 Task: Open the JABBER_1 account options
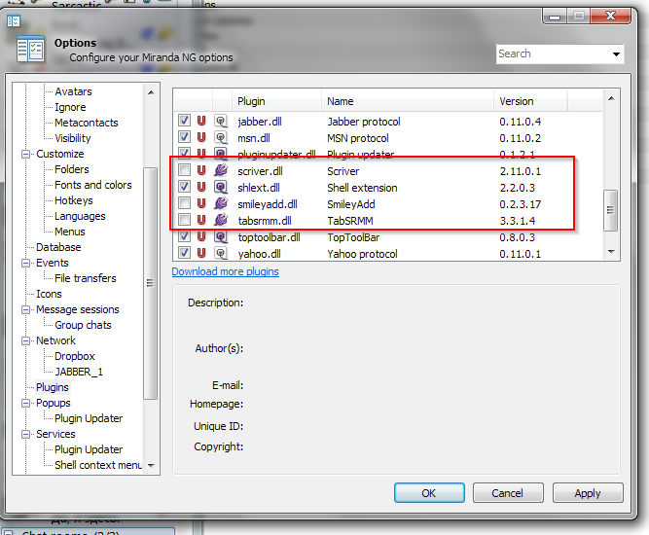(x=79, y=372)
